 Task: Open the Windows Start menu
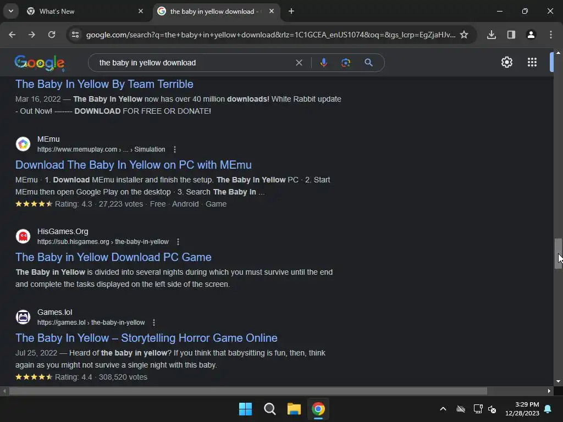246,409
